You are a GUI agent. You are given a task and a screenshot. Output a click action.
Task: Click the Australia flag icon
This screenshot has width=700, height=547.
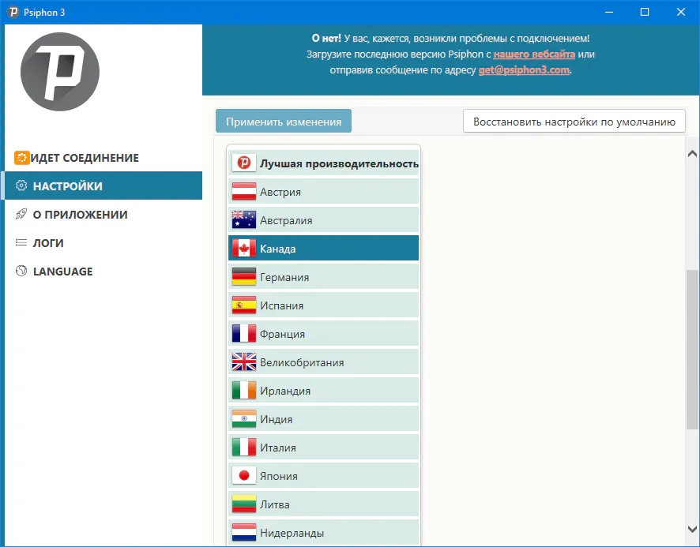point(244,220)
